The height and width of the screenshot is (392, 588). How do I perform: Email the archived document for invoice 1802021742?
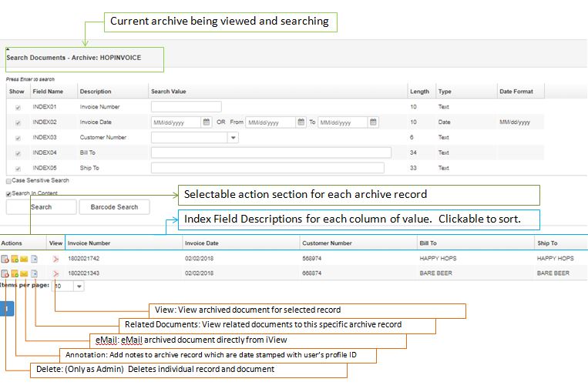coord(24,259)
